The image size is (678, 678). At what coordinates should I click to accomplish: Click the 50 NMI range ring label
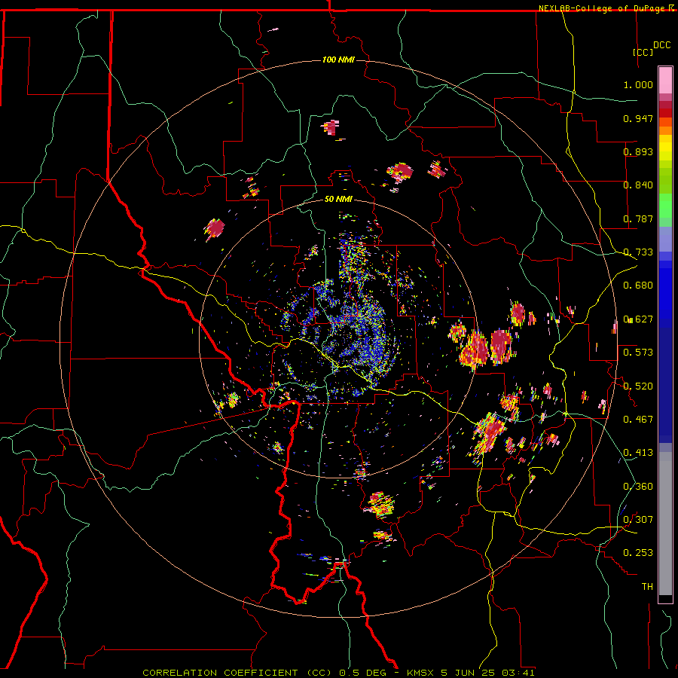click(338, 200)
